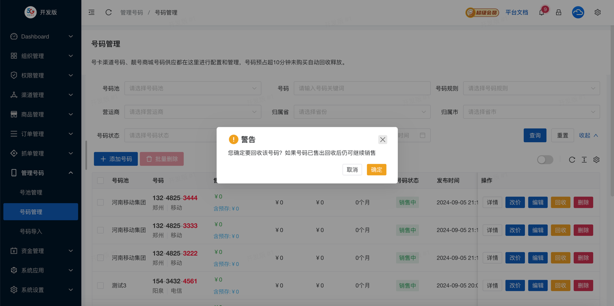Expand 订单管理 sidebar menu

[41, 134]
